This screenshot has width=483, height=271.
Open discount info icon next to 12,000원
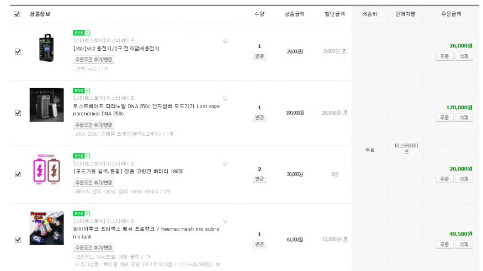click(x=345, y=240)
